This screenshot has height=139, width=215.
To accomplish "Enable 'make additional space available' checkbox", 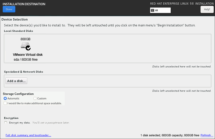I will tap(5, 103).
